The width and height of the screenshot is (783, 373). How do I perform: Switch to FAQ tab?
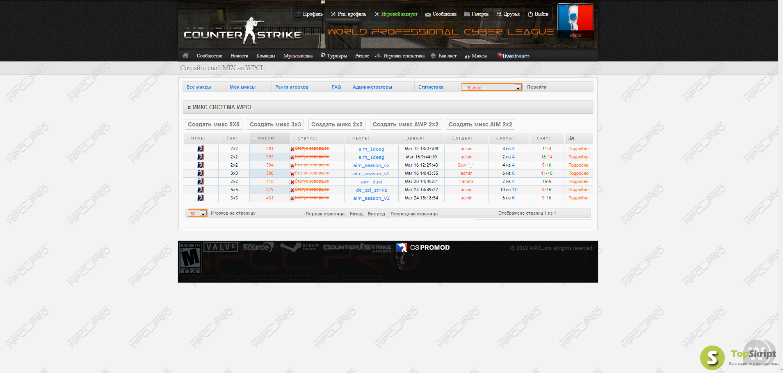[336, 87]
